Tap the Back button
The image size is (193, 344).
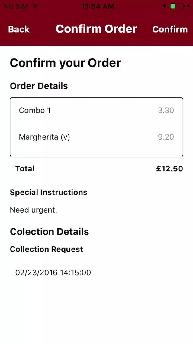(19, 29)
